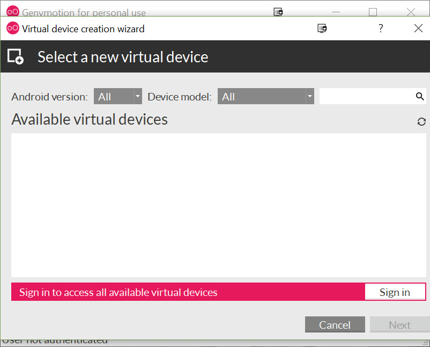430x347 pixels.
Task: Close the Genymotion main window
Action: pyautogui.click(x=411, y=12)
